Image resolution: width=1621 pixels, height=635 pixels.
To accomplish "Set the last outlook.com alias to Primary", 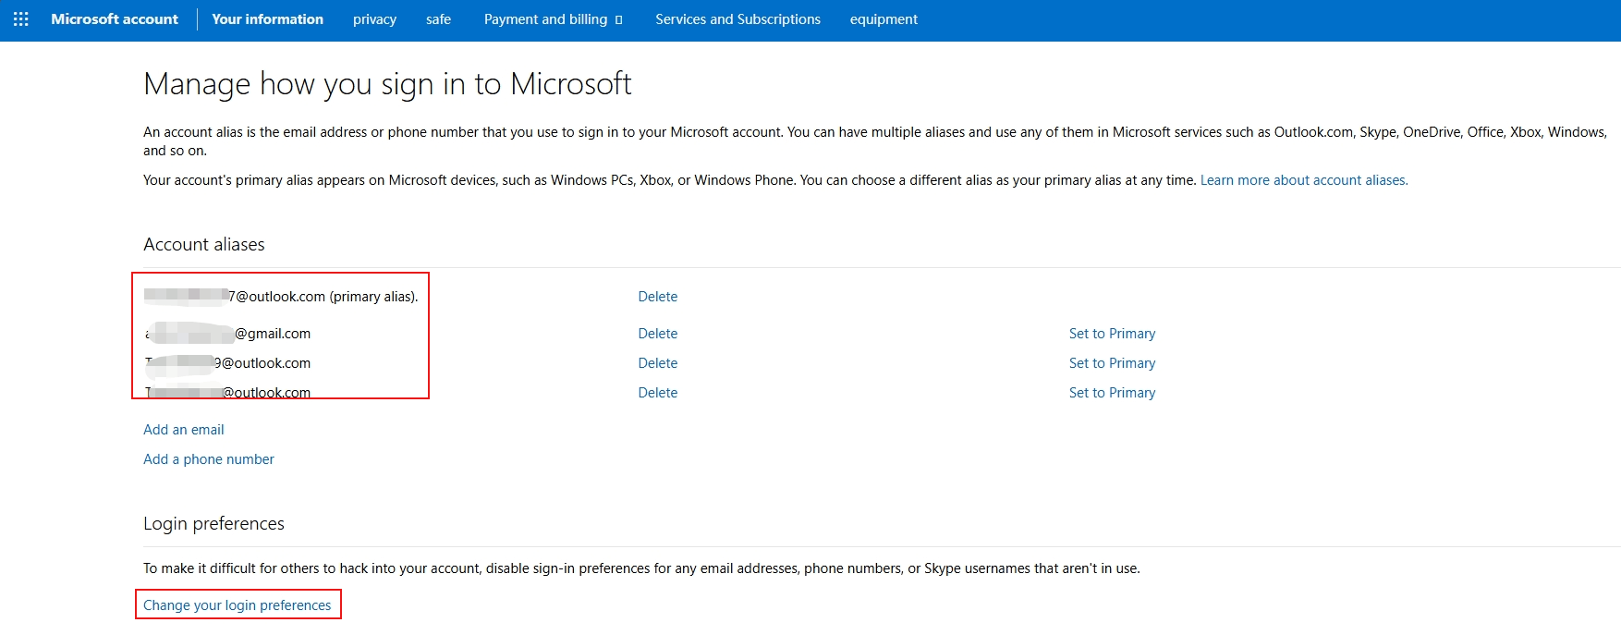I will tap(1112, 393).
